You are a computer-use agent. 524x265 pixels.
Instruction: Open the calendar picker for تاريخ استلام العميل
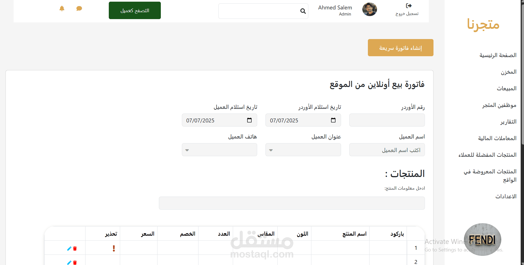[249, 120]
